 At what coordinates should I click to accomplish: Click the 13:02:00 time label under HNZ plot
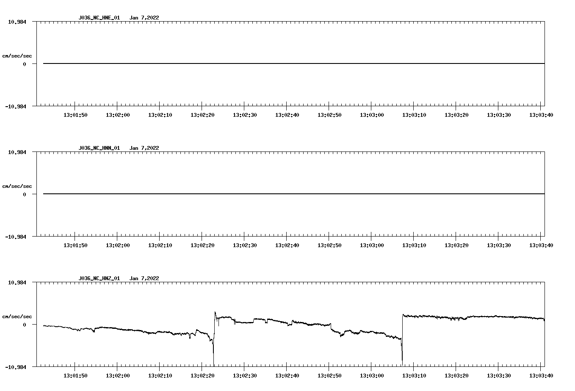[x=118, y=376]
